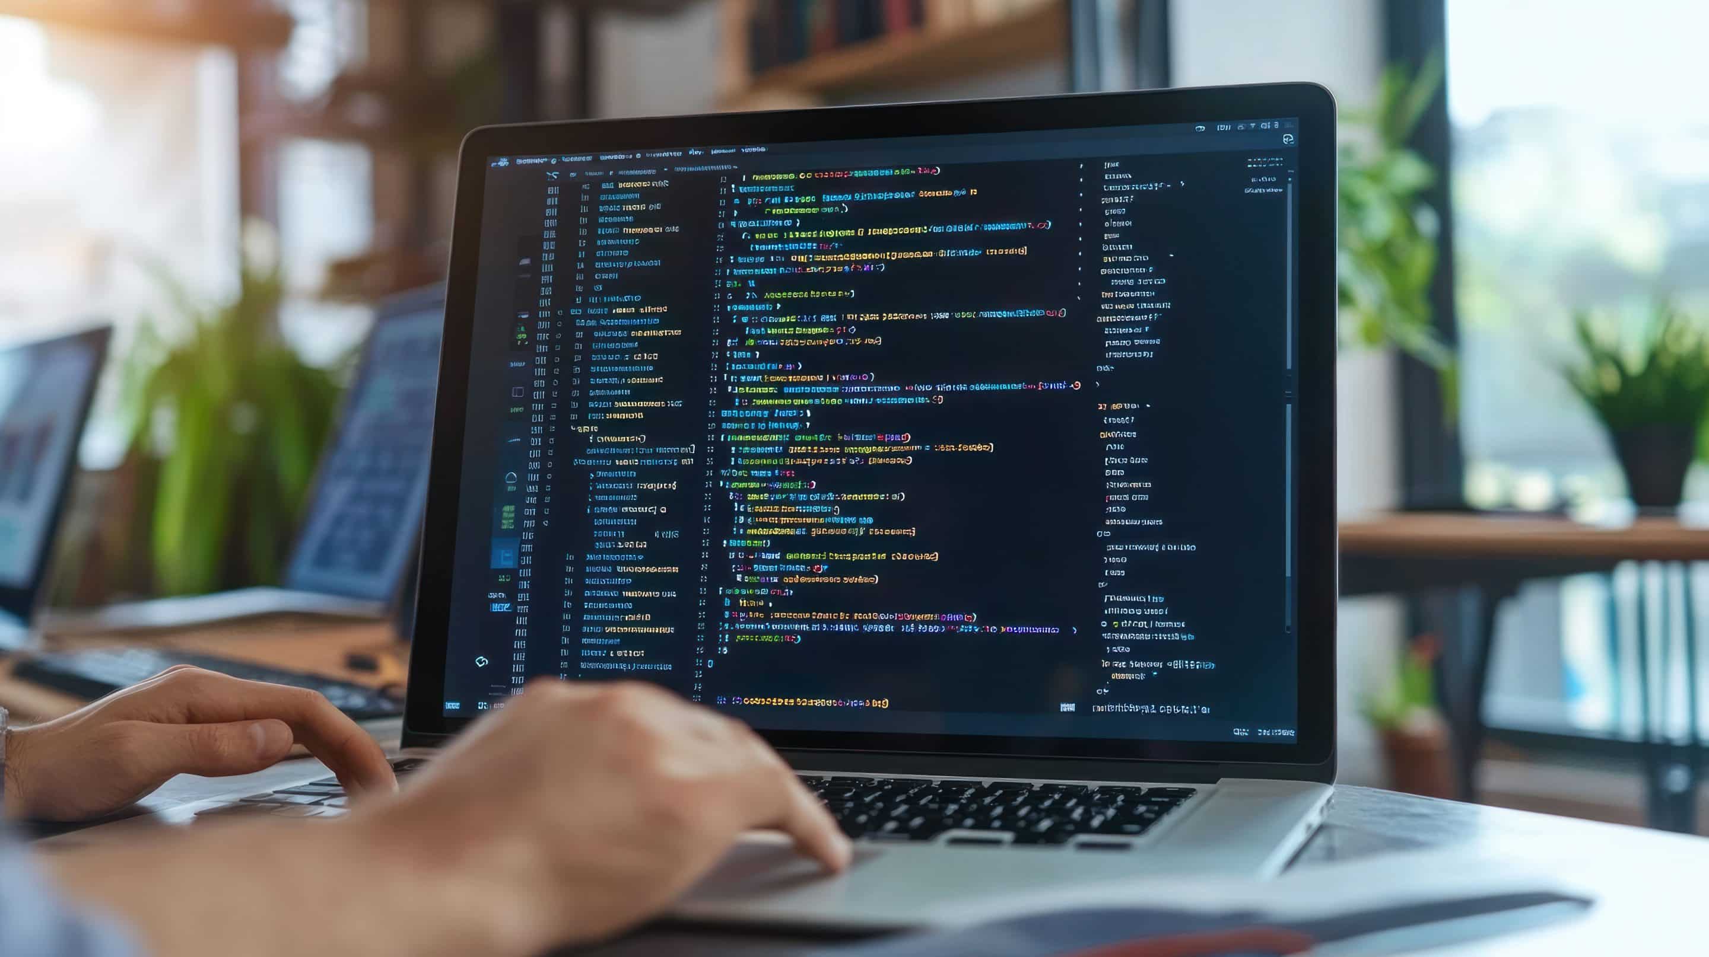Select the Git branch refresh icon
1709x957 pixels.
tap(481, 661)
